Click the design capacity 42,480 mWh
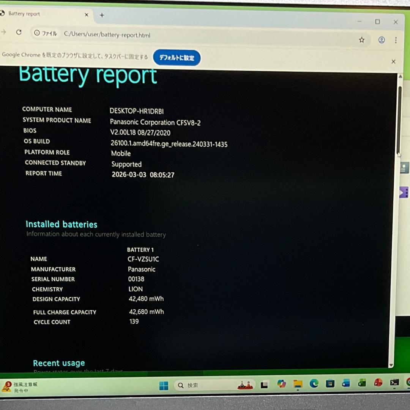The width and height of the screenshot is (410, 410). 146,299
